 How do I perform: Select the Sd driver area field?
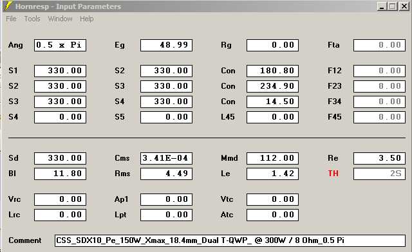pyautogui.click(x=60, y=158)
